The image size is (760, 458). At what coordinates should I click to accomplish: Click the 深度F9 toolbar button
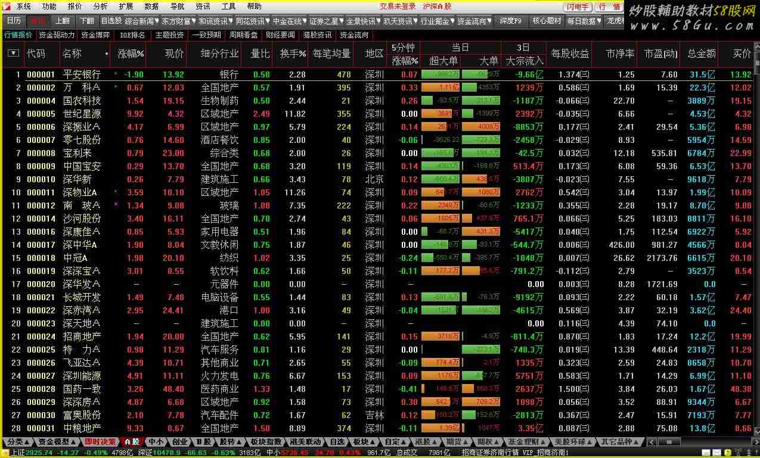[510, 21]
